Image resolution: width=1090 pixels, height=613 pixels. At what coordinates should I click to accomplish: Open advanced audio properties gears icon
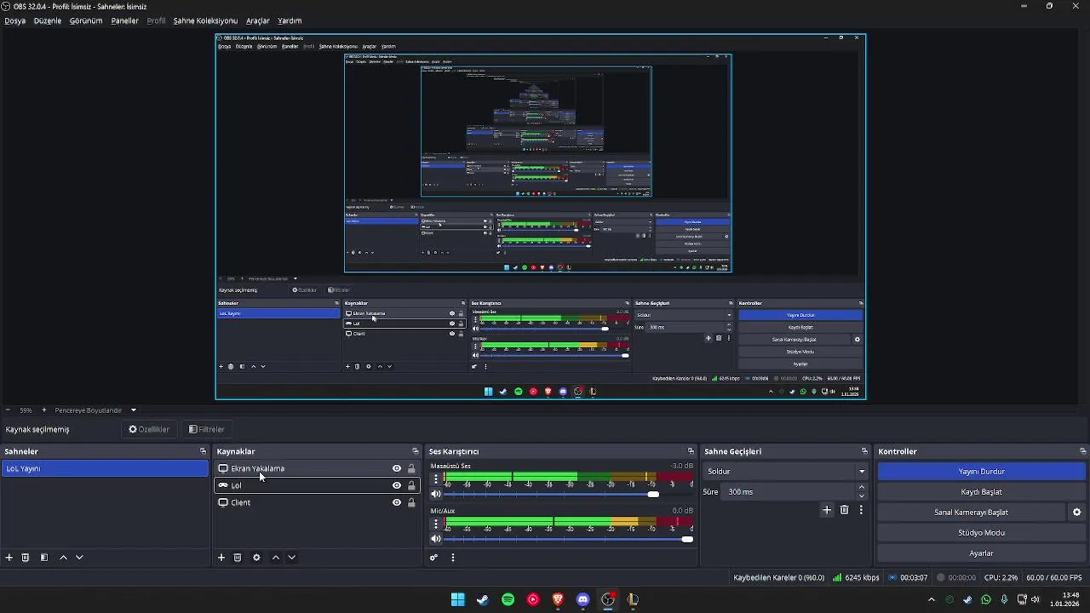pos(433,558)
